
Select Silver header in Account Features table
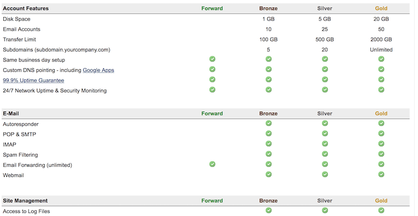pyautogui.click(x=325, y=8)
